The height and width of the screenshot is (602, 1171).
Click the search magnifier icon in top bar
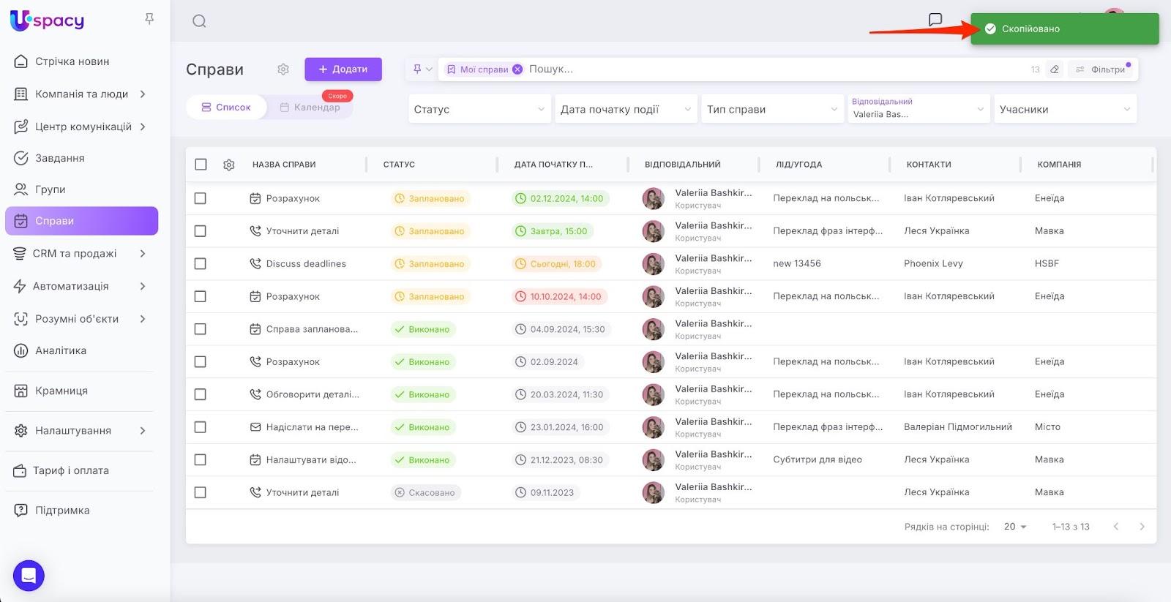(199, 21)
